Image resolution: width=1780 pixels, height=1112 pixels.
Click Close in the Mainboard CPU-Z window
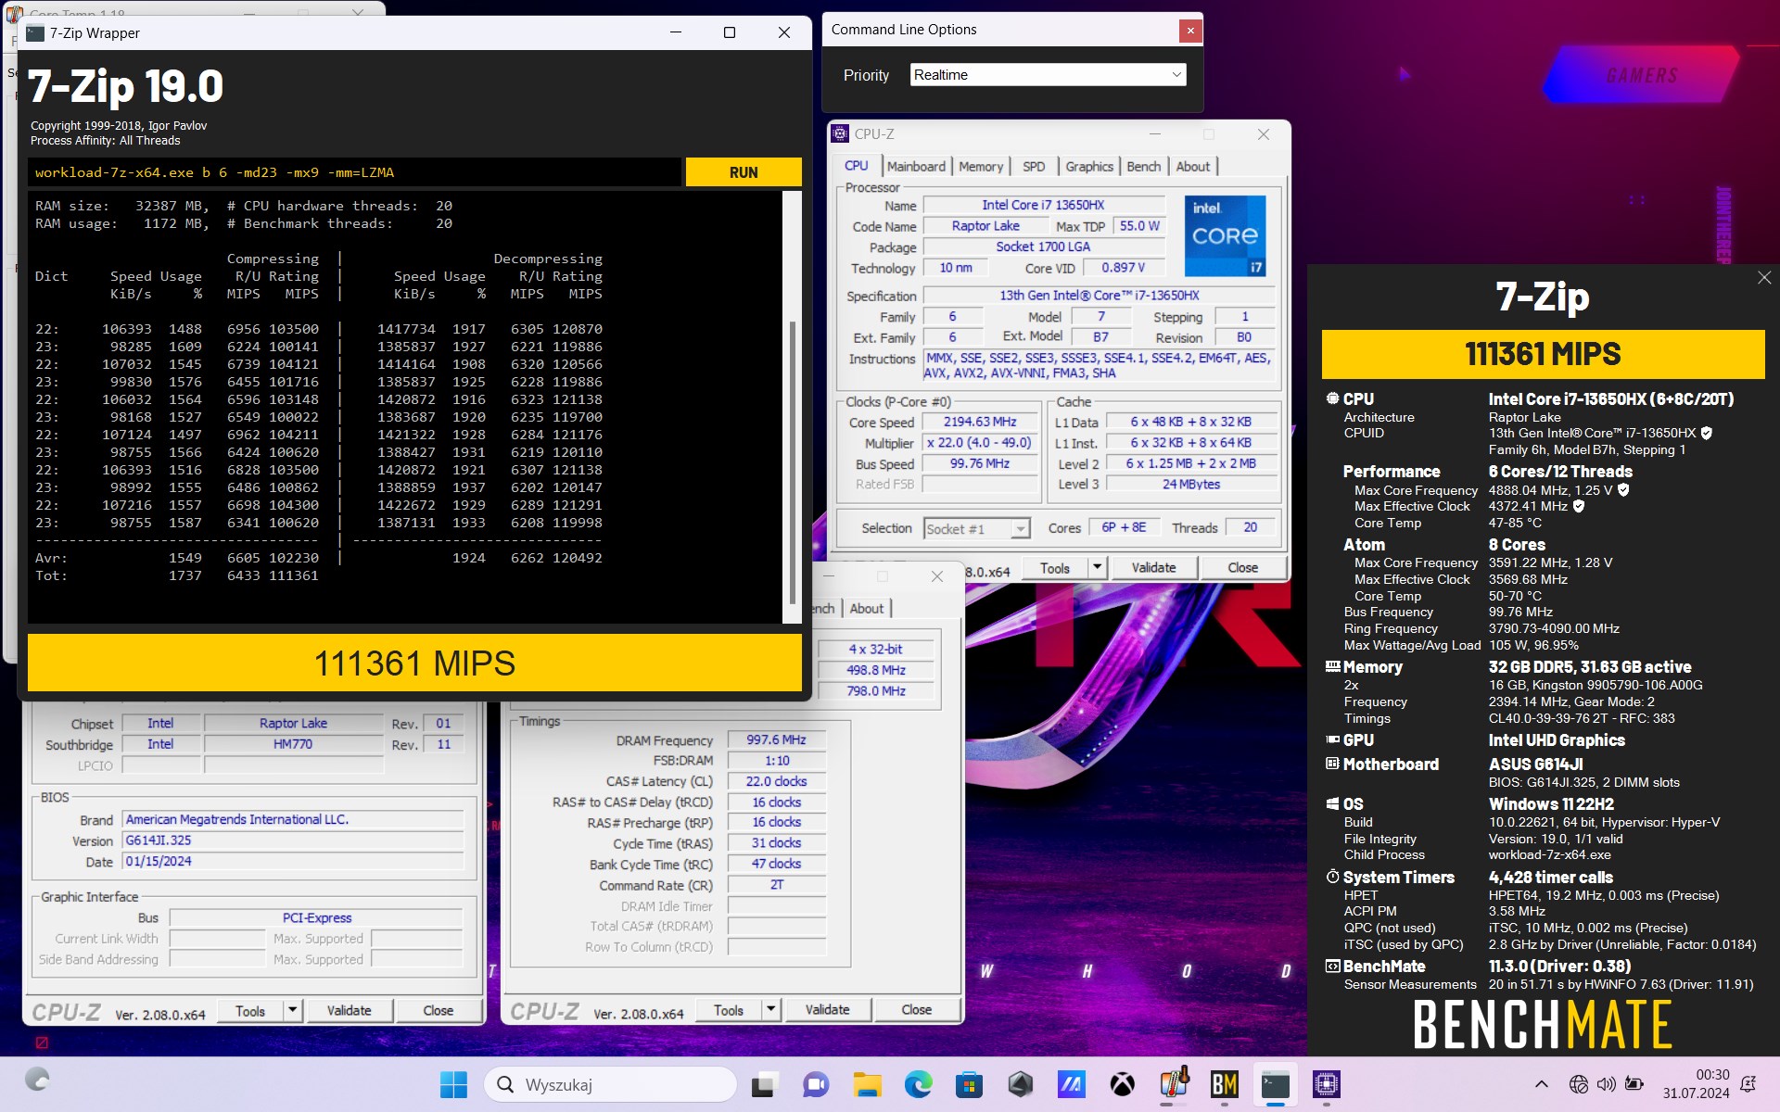(x=439, y=1010)
